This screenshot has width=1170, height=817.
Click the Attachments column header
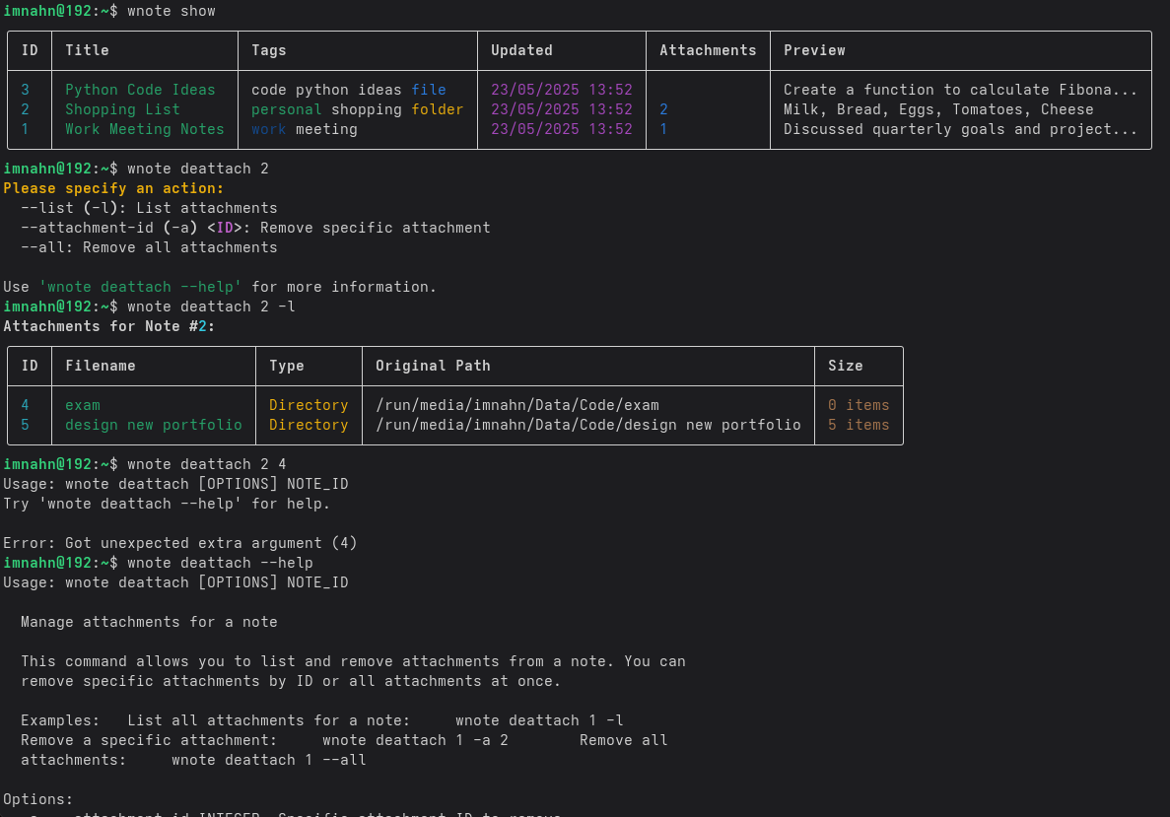pyautogui.click(x=708, y=50)
